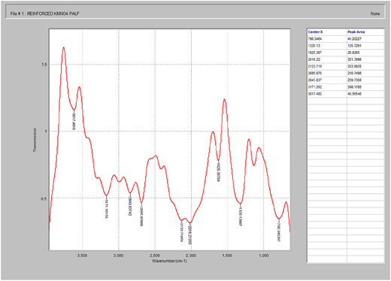Click the 2,000 x-axis tick label

point(191,255)
